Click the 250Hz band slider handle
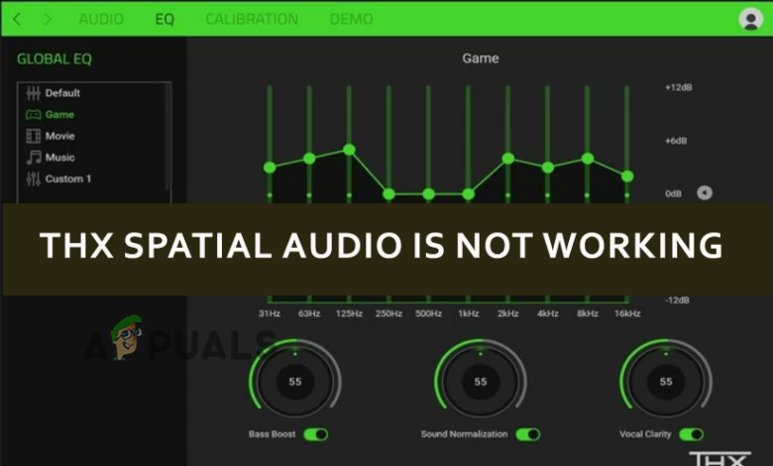The height and width of the screenshot is (466, 773). (x=388, y=194)
